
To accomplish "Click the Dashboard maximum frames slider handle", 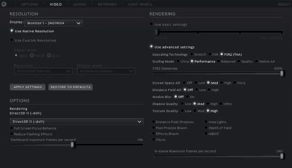I will tap(72, 145).
